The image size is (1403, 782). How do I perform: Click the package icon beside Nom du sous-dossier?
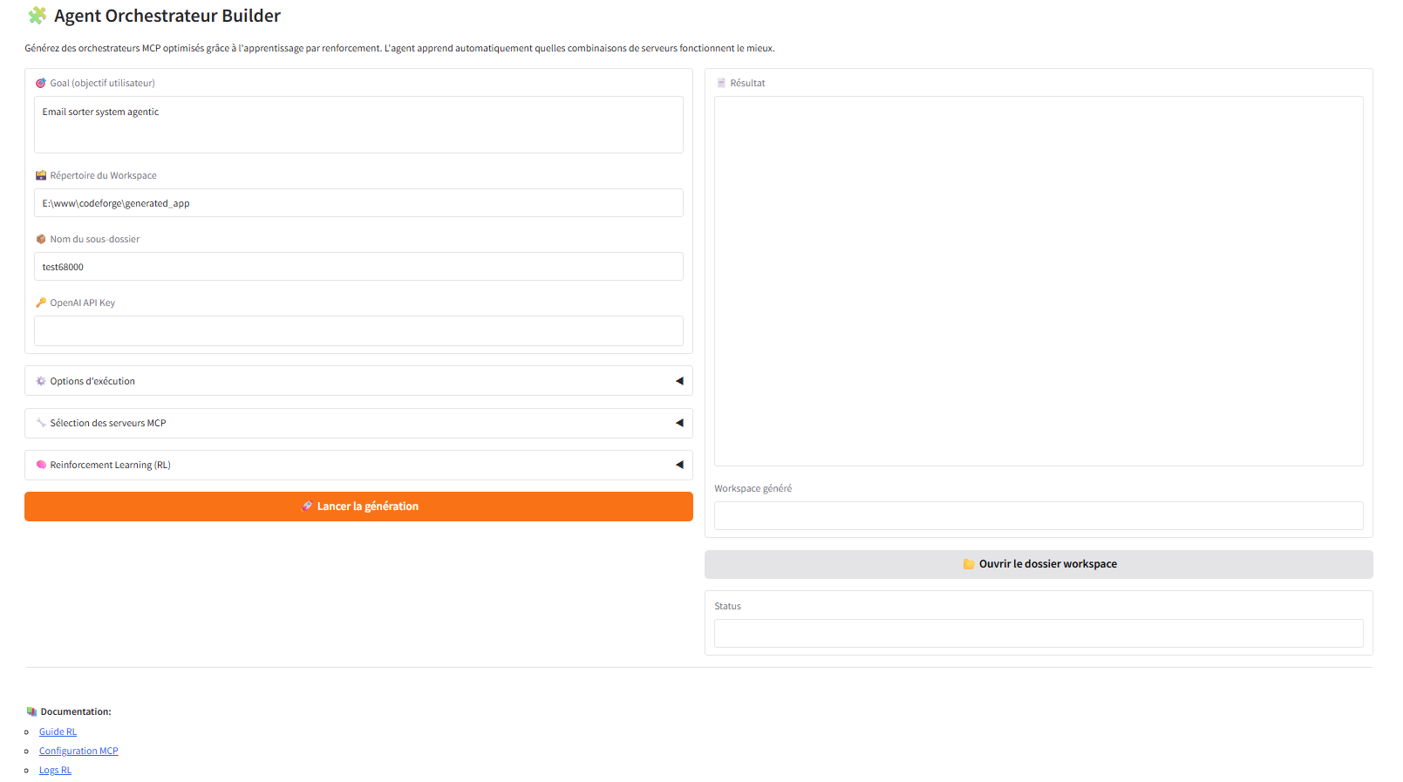click(x=40, y=239)
